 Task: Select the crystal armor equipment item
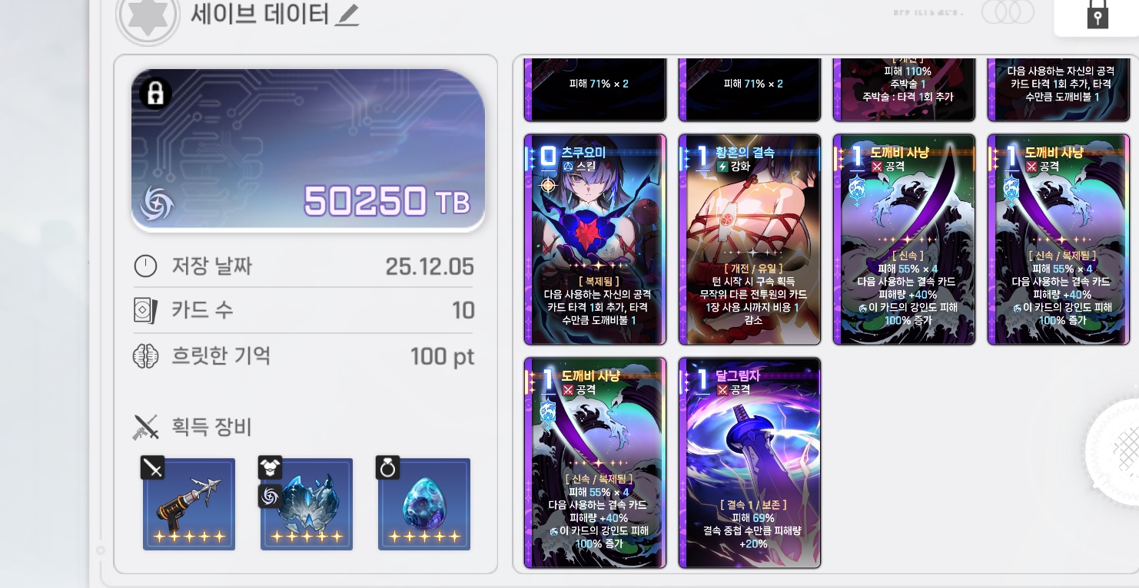[x=307, y=504]
